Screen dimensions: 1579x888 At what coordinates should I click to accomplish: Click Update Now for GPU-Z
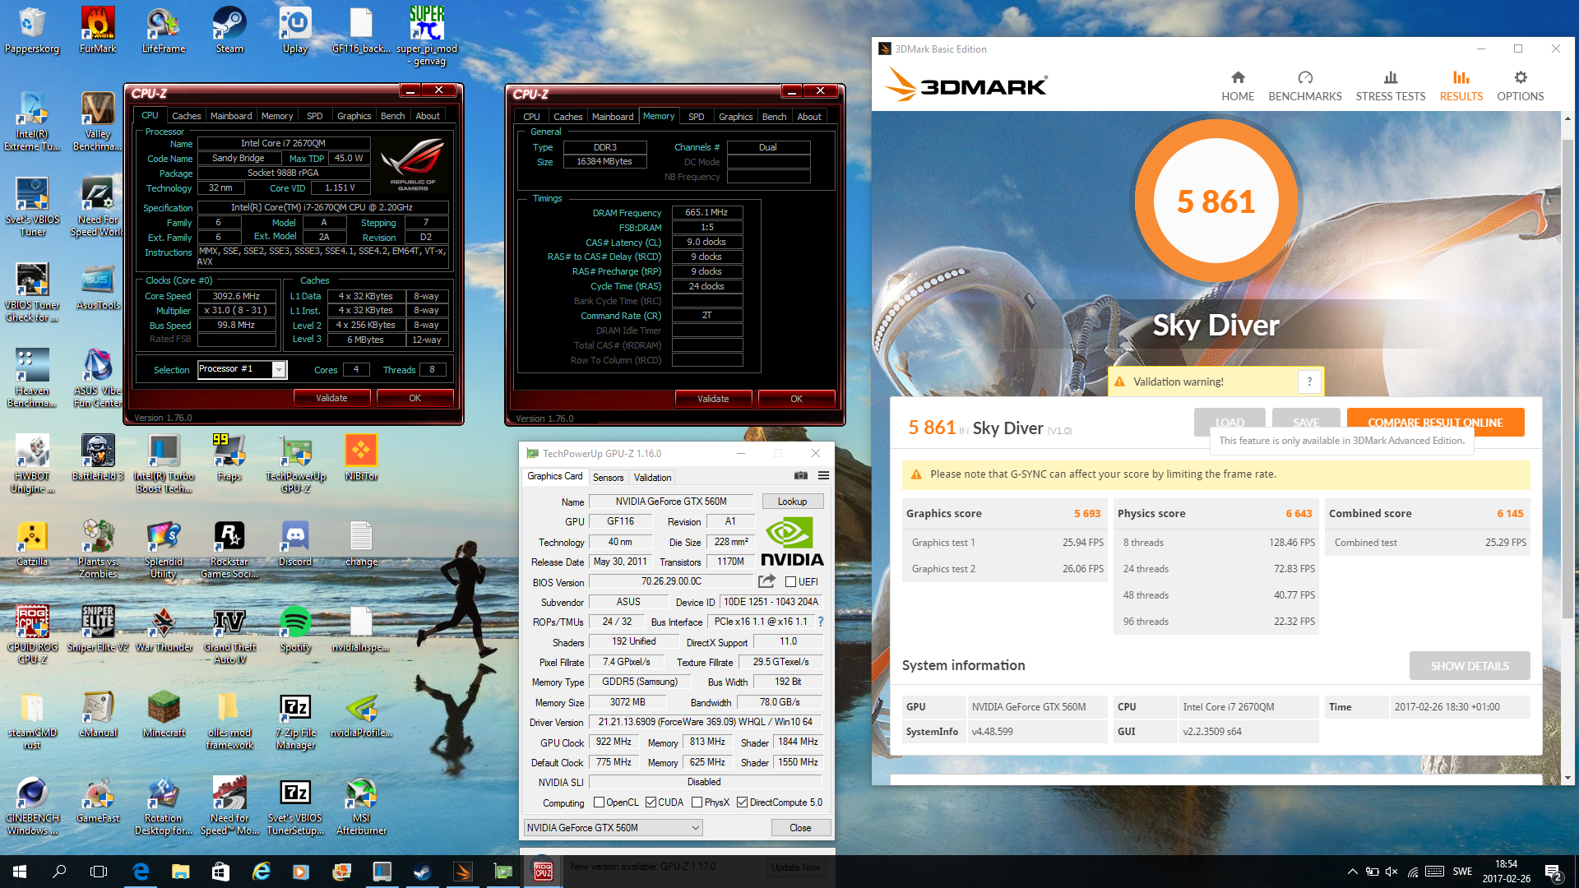(795, 867)
